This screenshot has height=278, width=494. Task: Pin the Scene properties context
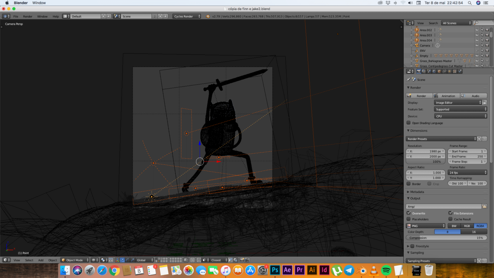[x=408, y=79]
